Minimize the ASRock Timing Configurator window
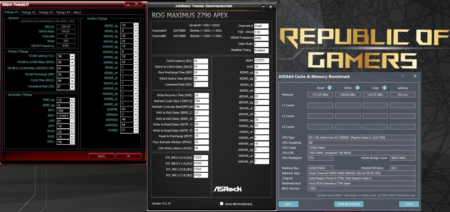The image size is (450, 212). (x=263, y=6)
